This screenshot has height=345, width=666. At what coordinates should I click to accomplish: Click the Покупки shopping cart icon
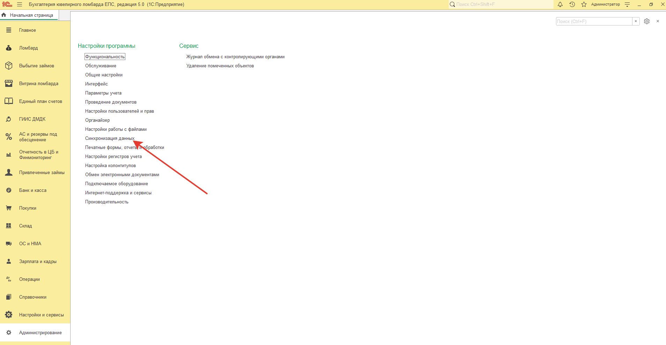pos(9,208)
